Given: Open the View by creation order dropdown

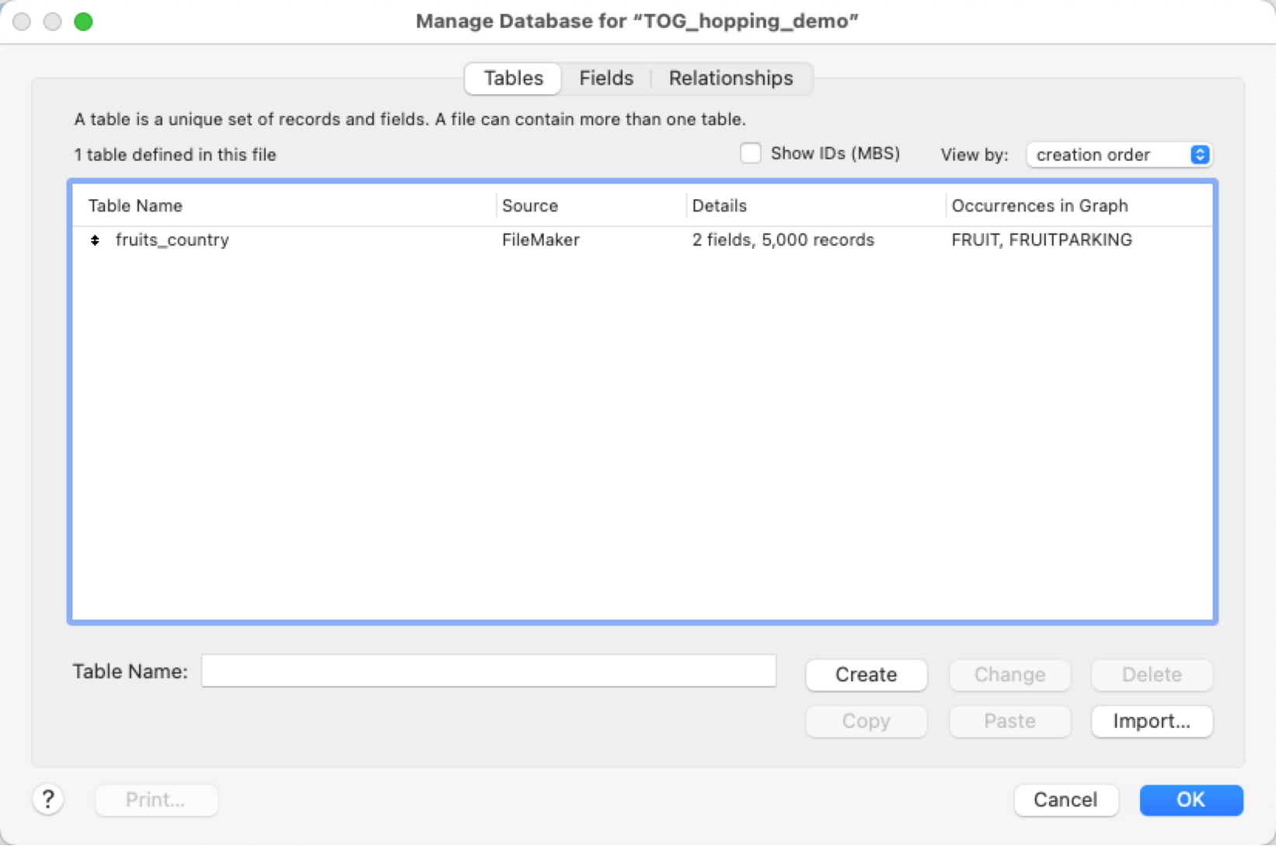Looking at the screenshot, I should [1118, 155].
